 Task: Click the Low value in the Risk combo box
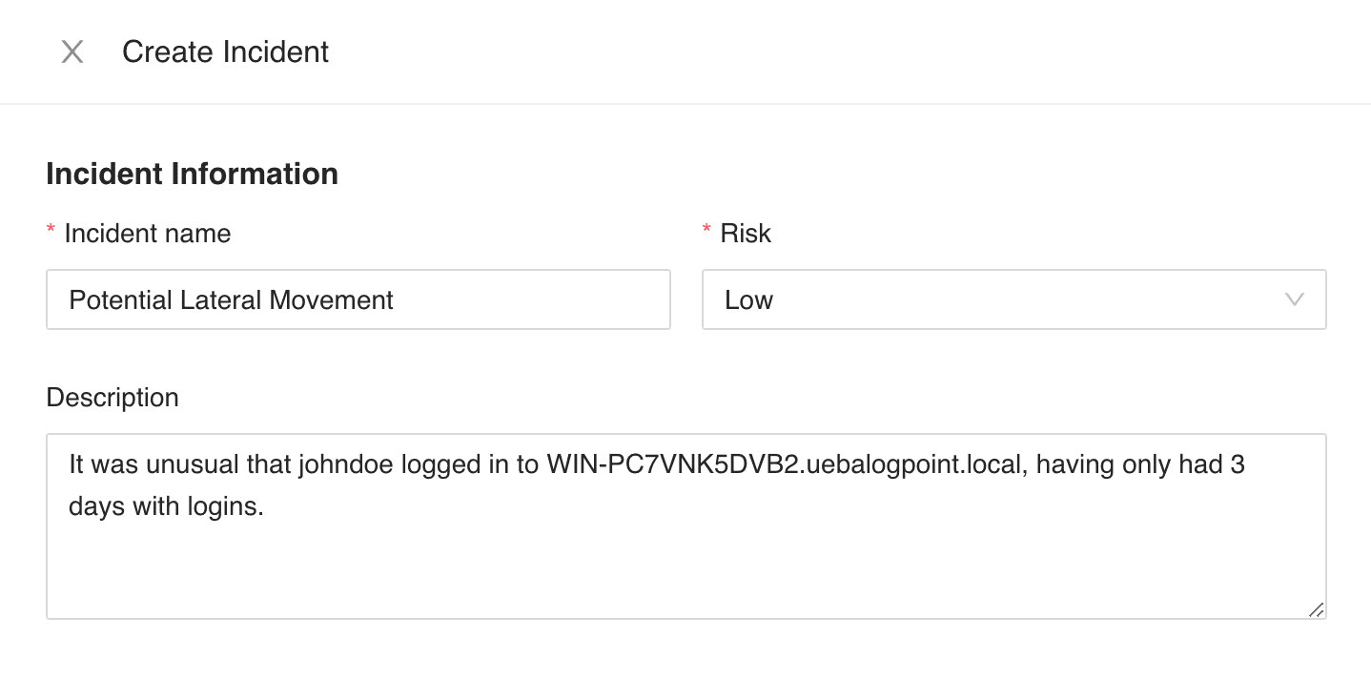pyautogui.click(x=748, y=299)
